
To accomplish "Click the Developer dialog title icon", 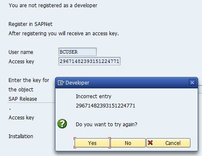I will click(61, 82).
